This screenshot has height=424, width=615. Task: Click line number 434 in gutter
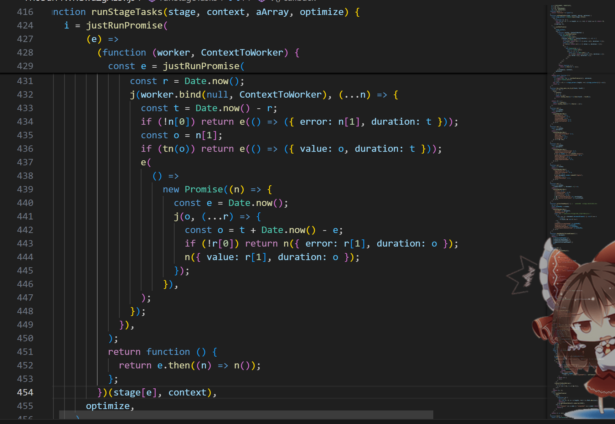click(x=25, y=122)
